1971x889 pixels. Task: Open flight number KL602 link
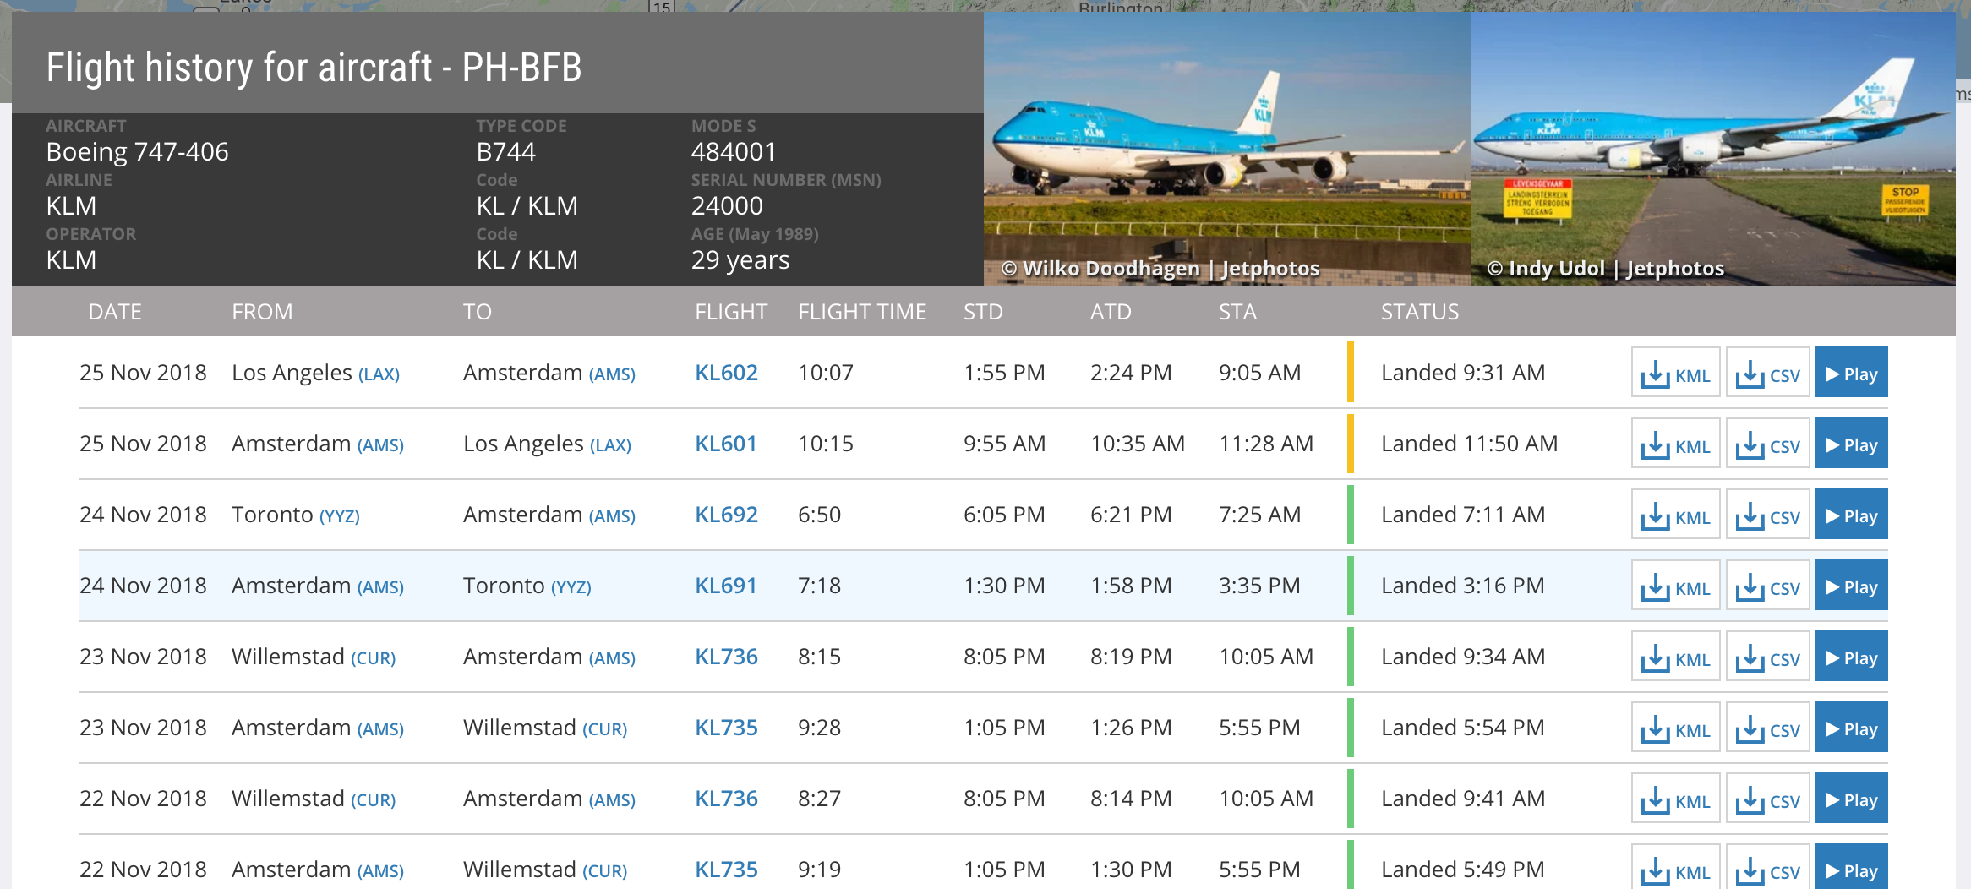pyautogui.click(x=726, y=373)
